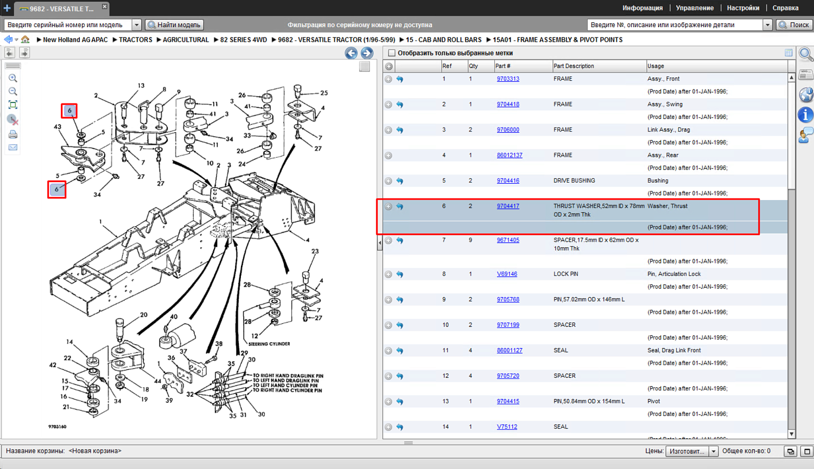This screenshot has height=469, width=814.
Task: Open the news icon in the right sidebar
Action: point(806,75)
